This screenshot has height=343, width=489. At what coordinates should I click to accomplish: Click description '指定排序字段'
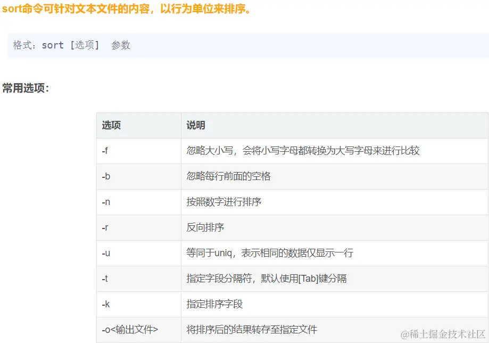pyautogui.click(x=214, y=304)
